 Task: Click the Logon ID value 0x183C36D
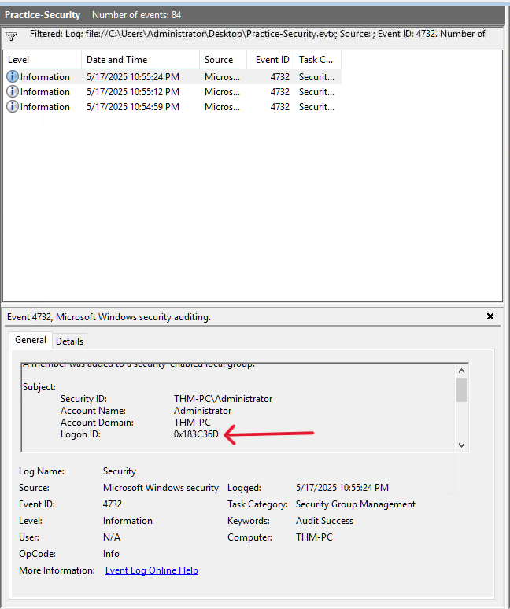196,434
